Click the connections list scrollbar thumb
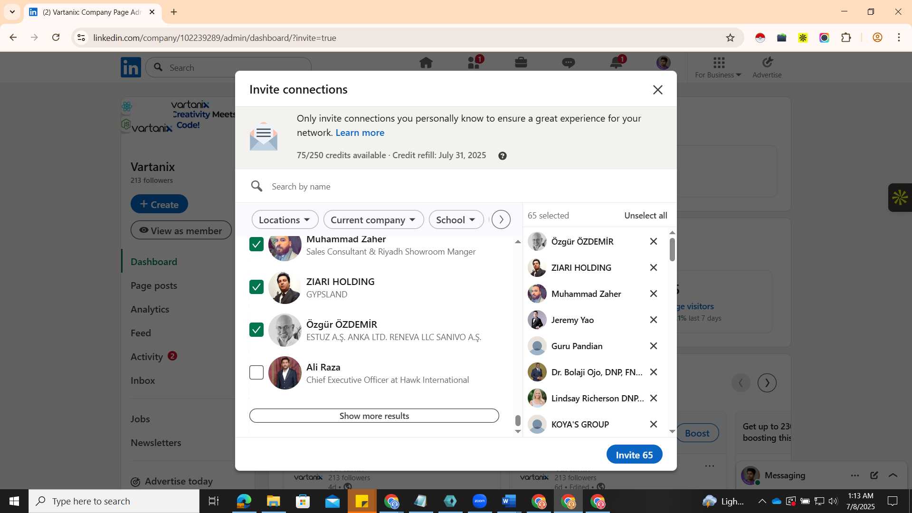 click(x=518, y=421)
